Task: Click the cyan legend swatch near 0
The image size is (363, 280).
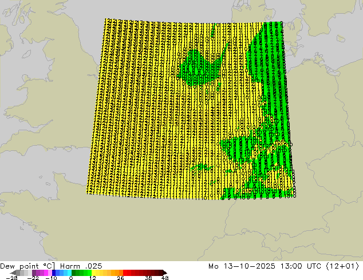Action: [69, 273]
